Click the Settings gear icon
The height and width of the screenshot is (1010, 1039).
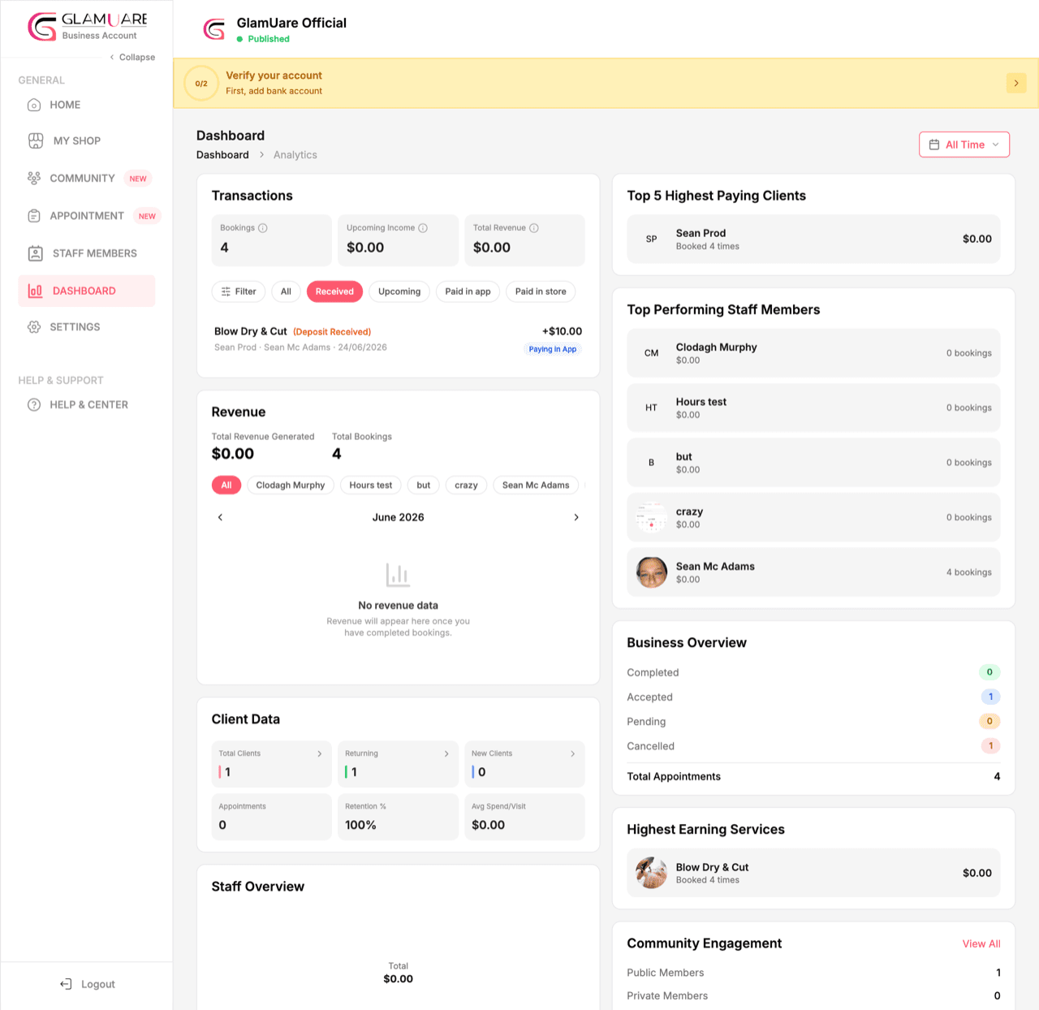(34, 327)
